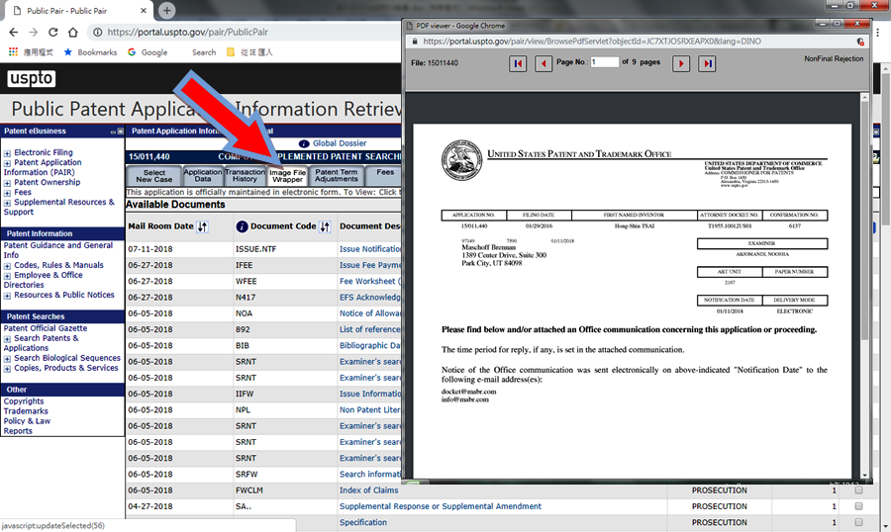The image size is (891, 532).
Task: Click the Page No. input field
Action: 605,62
